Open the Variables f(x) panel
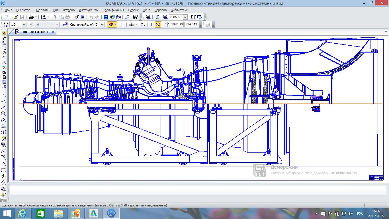The height and width of the screenshot is (219, 389). 118,17
